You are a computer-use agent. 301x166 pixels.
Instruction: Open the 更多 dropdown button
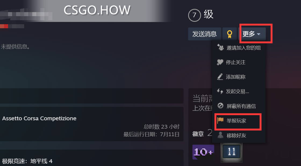(x=252, y=34)
